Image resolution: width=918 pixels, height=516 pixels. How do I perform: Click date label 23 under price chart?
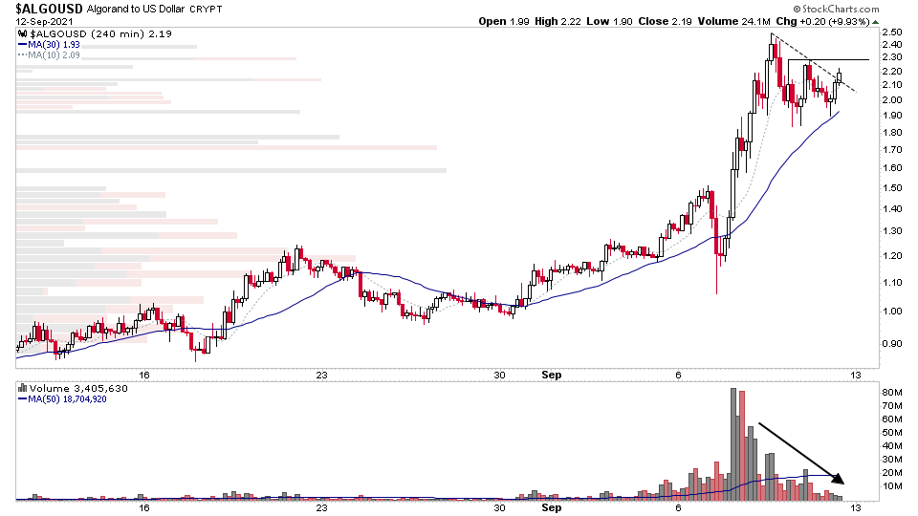pos(321,375)
